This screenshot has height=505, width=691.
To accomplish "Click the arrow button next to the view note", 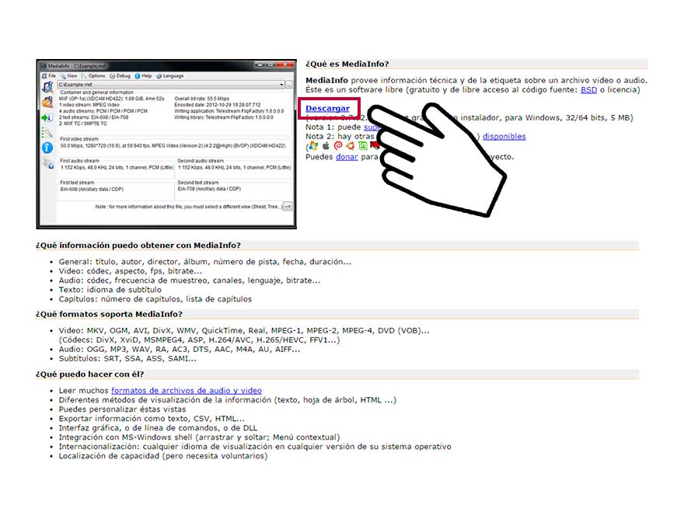I will tap(288, 206).
